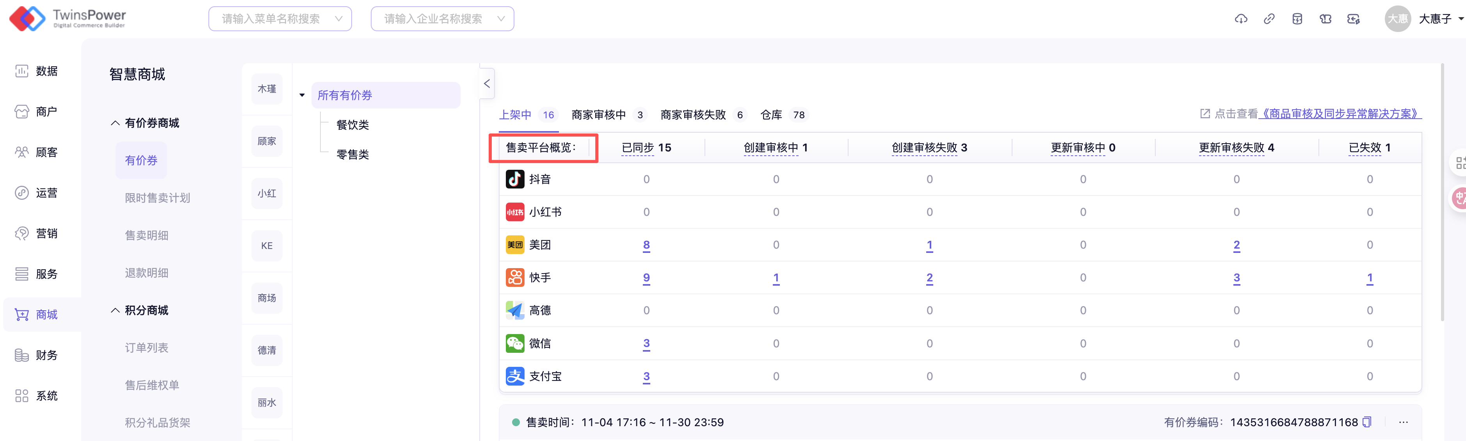The image size is (1466, 441).
Task: Click the 抖音 platform icon
Action: (515, 179)
